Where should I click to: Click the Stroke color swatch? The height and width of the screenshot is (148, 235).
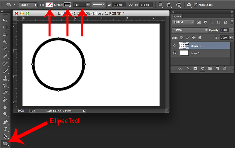click(x=67, y=5)
